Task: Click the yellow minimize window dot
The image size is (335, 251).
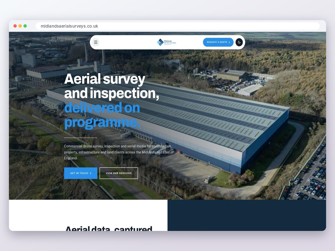Action: click(x=20, y=26)
